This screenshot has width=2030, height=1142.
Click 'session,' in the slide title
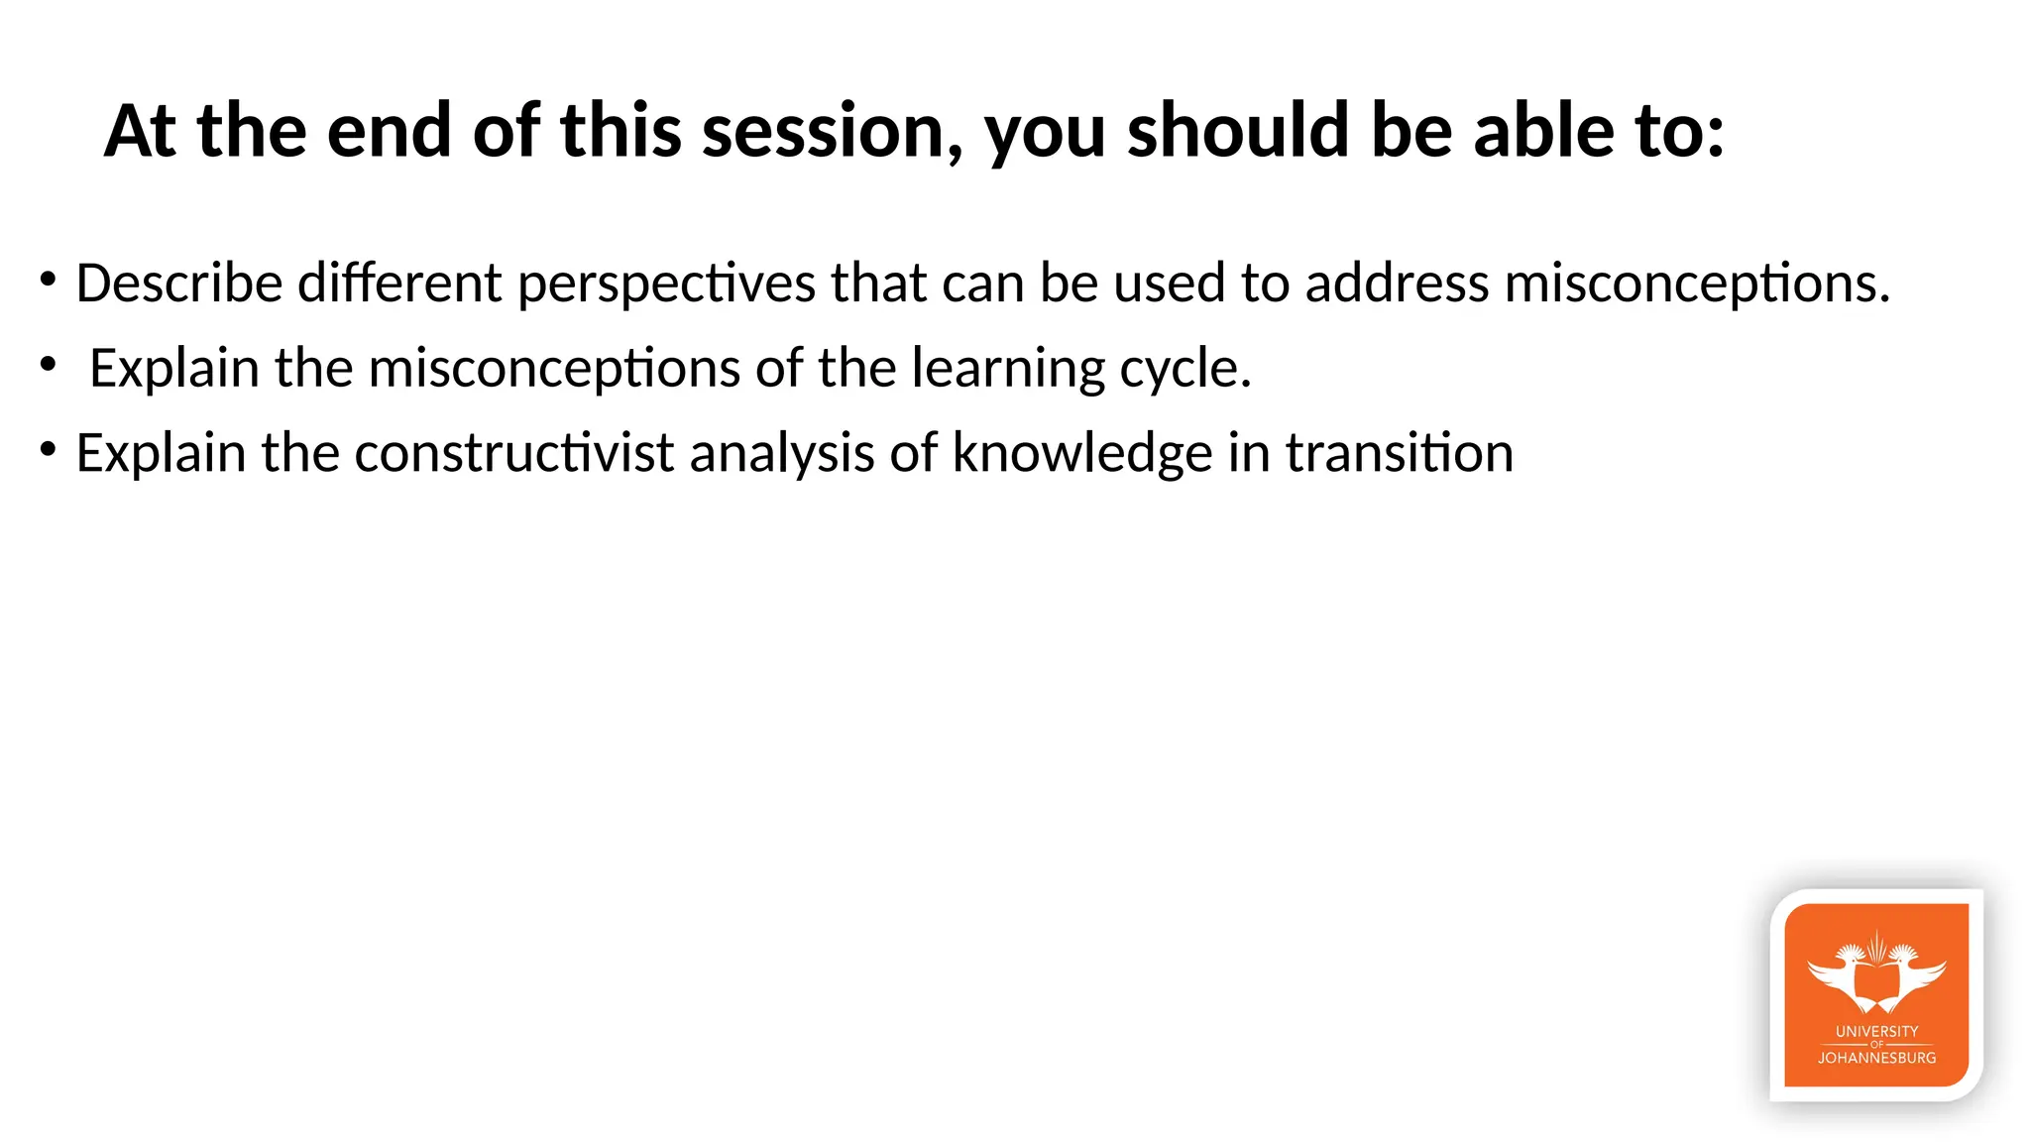coord(833,131)
